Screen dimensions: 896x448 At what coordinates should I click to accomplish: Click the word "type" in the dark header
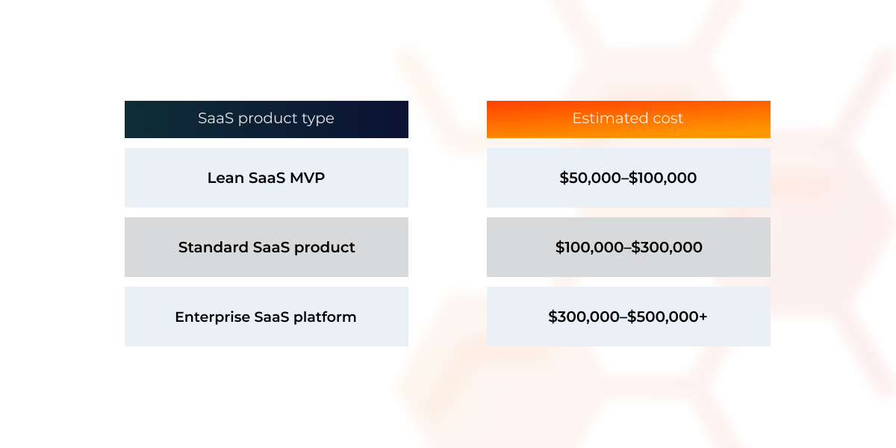point(319,119)
